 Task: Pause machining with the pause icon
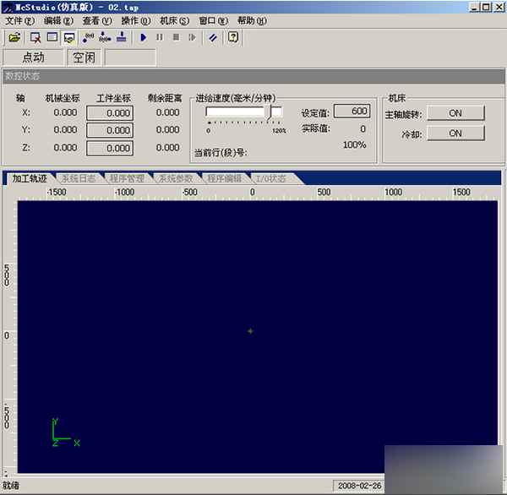click(160, 37)
